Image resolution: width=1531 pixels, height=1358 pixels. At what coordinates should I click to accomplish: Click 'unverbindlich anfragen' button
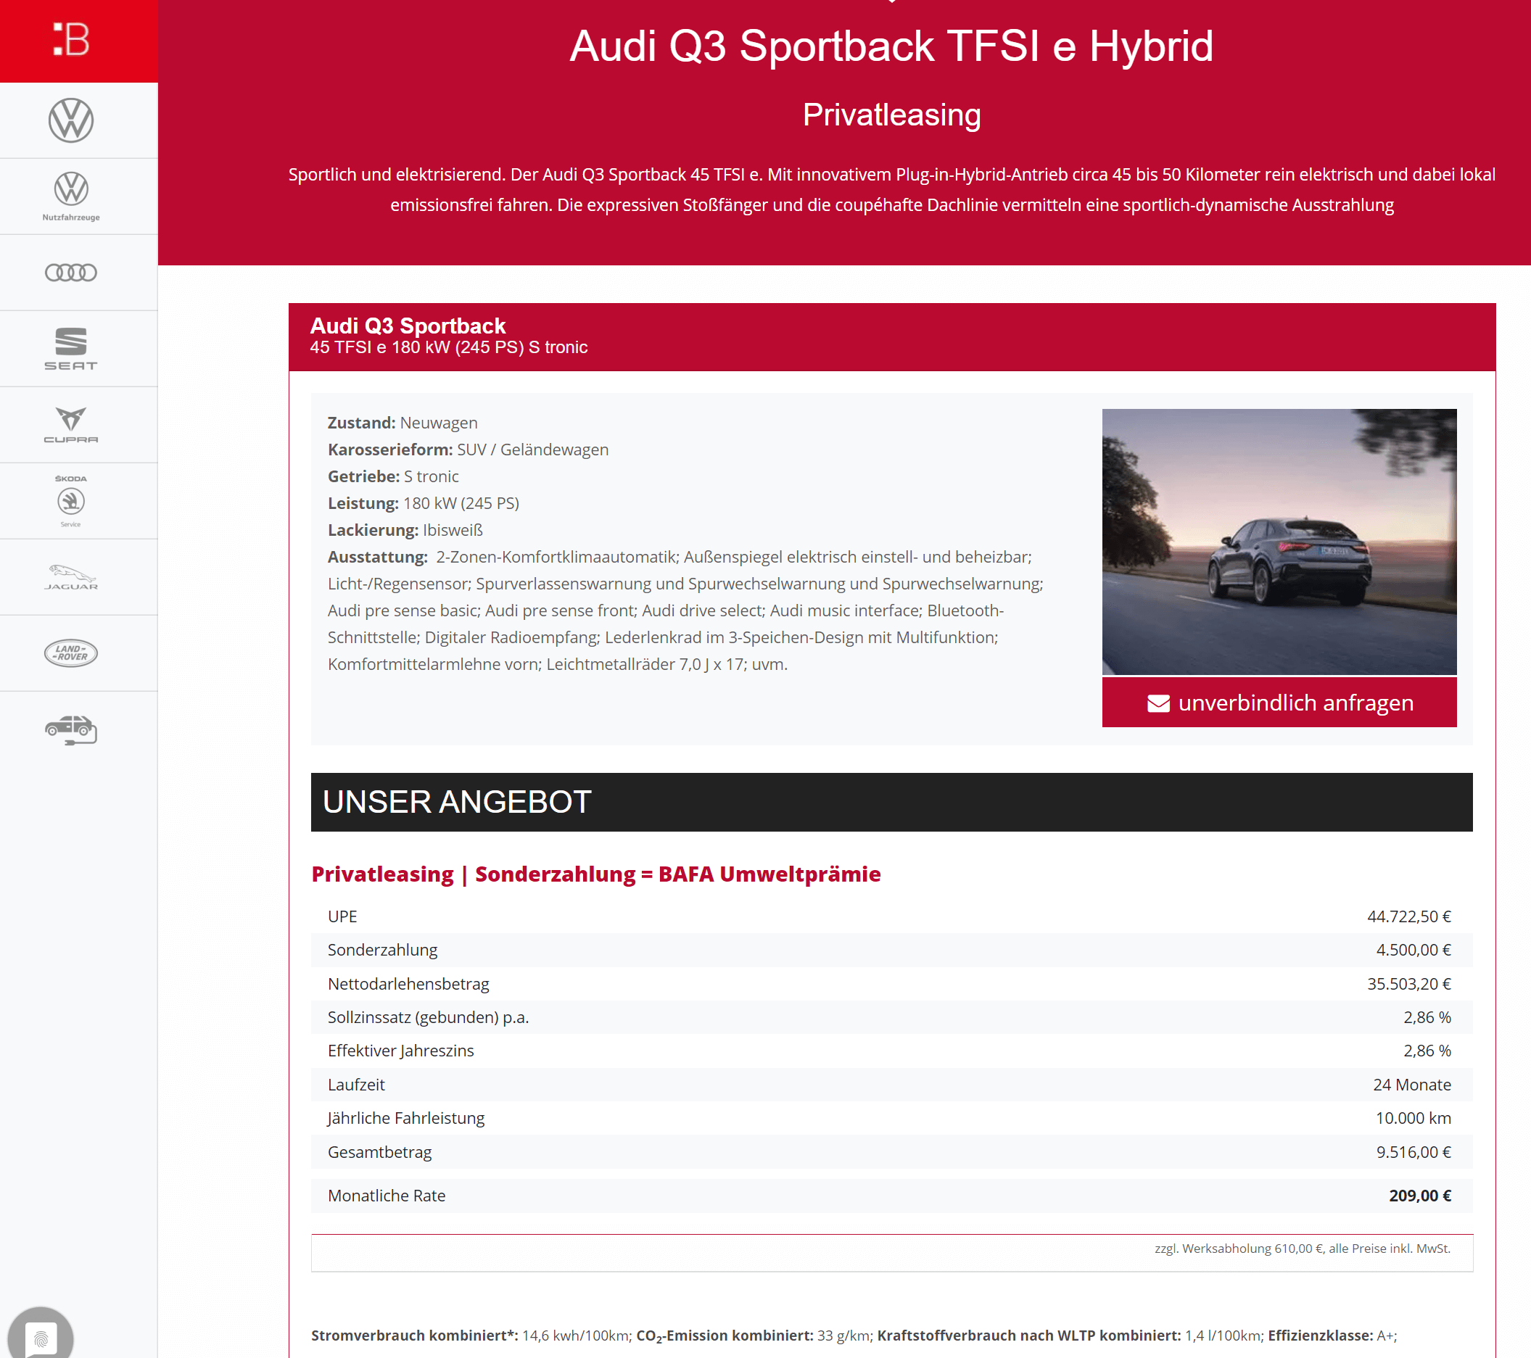pos(1279,703)
